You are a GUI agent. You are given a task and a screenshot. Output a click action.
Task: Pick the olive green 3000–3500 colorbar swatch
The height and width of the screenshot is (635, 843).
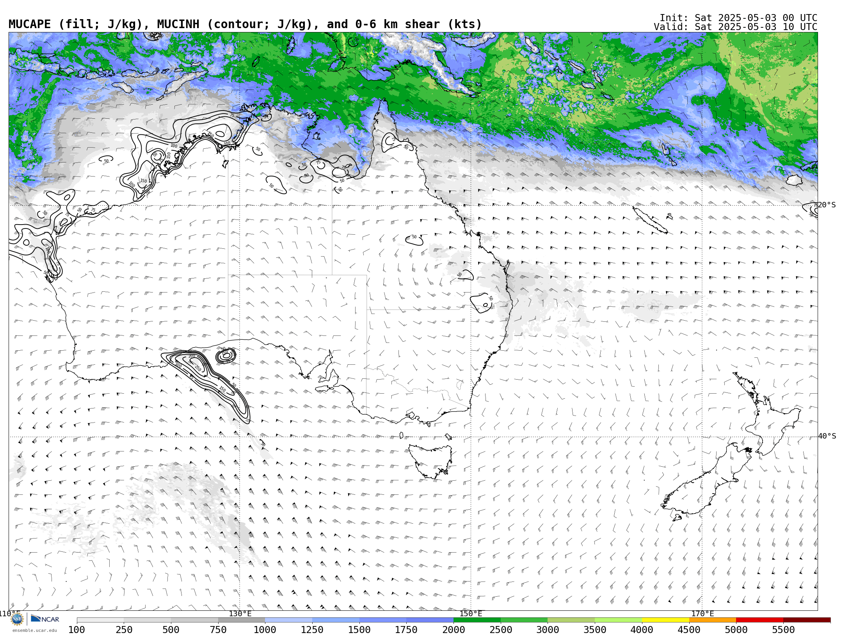click(571, 620)
